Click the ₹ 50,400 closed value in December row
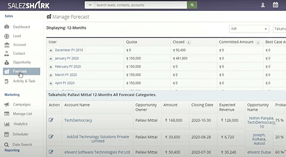The image size is (286, 157). (179, 50)
